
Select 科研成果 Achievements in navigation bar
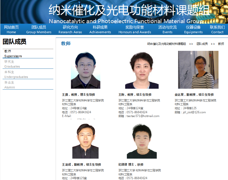point(100,29)
